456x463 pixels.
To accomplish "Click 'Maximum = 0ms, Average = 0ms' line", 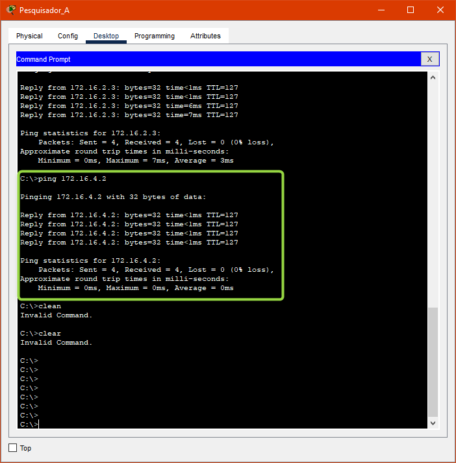I will (x=136, y=288).
